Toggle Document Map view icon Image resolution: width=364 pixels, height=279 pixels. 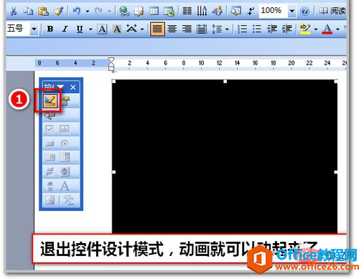click(x=235, y=11)
